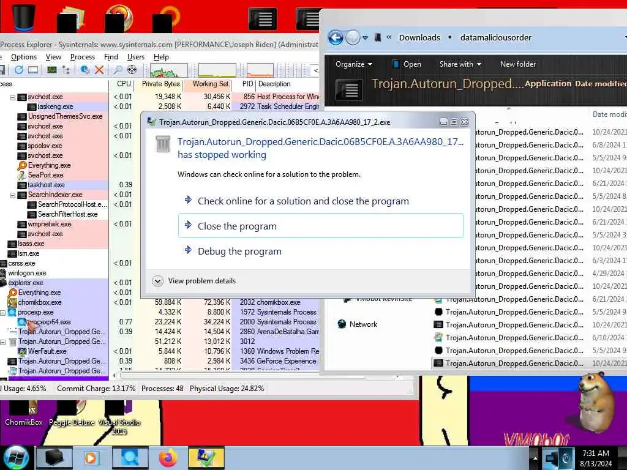Viewport: 627px width, 470px height.
Task: Sort by the Private Bytes column header
Action: 161,84
